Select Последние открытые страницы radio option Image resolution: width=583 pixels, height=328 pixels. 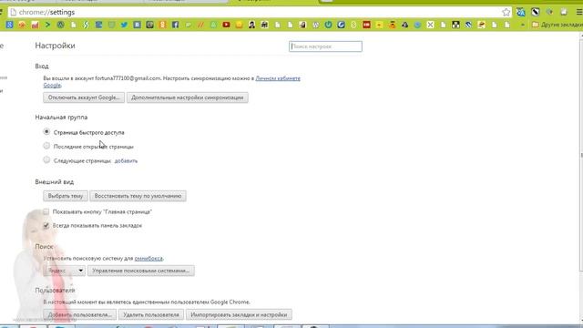[46, 146]
